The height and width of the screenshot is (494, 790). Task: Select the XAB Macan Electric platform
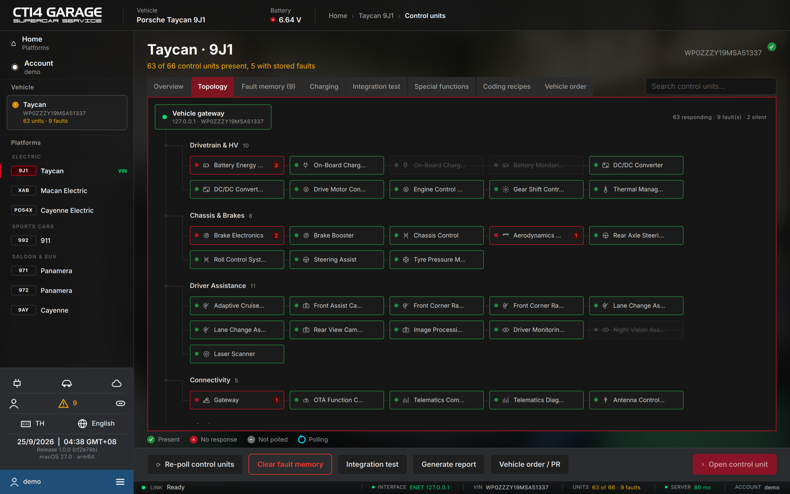tap(67, 191)
